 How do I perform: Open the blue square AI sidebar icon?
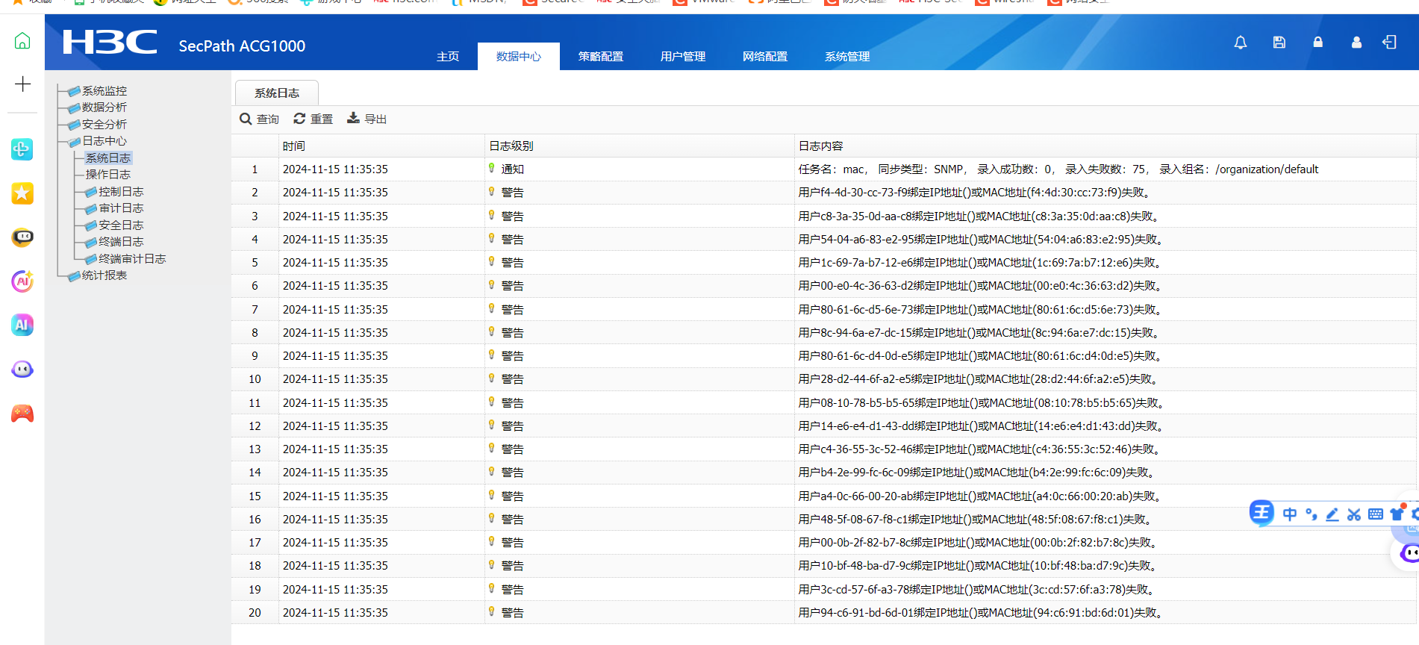(x=22, y=325)
